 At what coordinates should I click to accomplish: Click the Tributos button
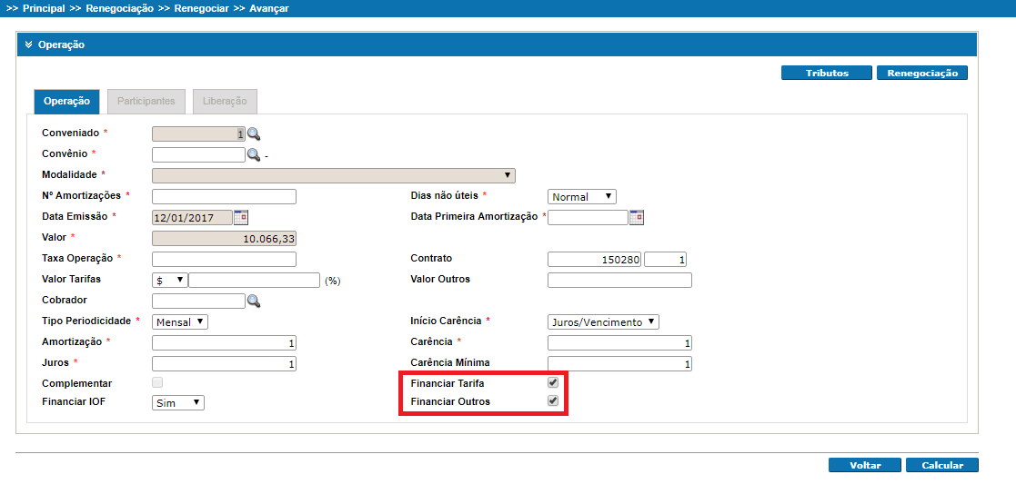[x=827, y=73]
